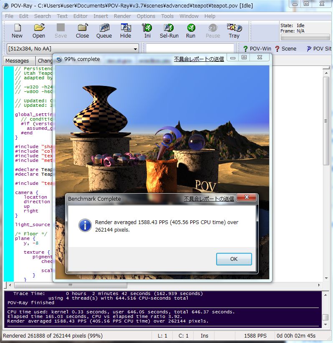Switch to the Messages tab
This screenshot has height=343, width=333.
tap(17, 61)
